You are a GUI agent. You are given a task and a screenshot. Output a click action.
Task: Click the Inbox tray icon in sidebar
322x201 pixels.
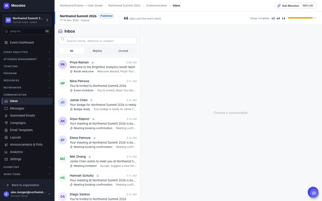tap(6, 101)
